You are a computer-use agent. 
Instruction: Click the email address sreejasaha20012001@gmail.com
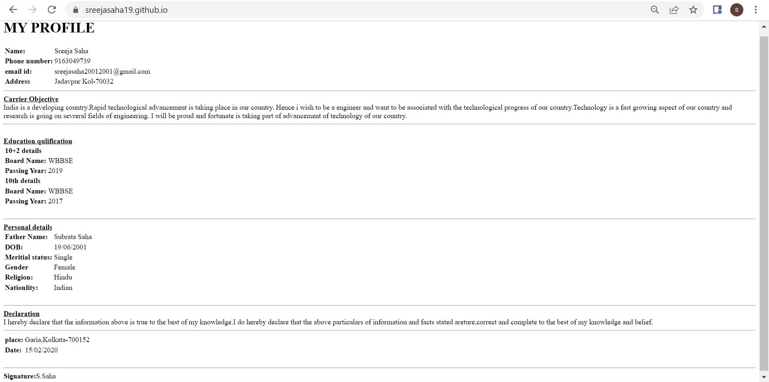tap(102, 71)
